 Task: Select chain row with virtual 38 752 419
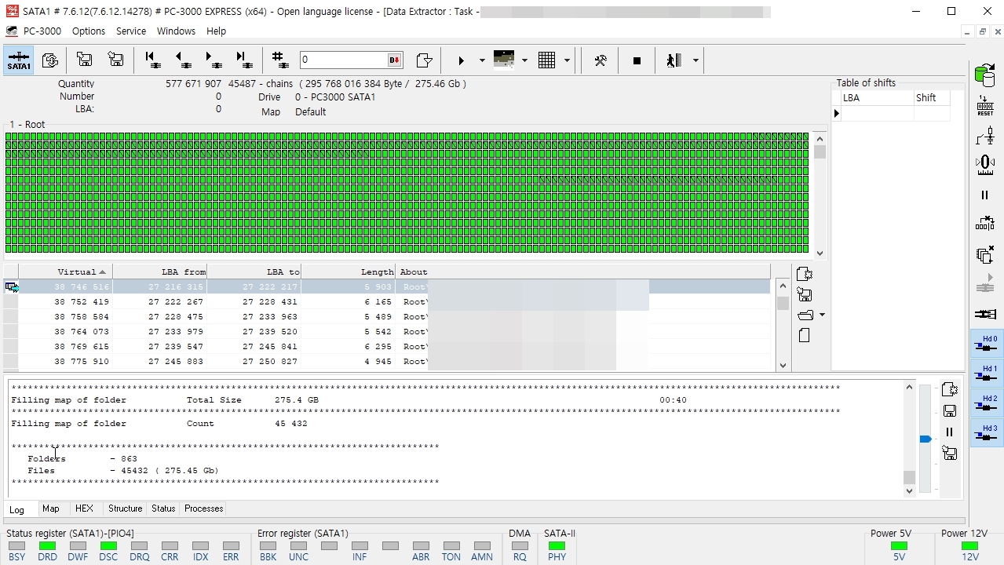click(x=387, y=302)
